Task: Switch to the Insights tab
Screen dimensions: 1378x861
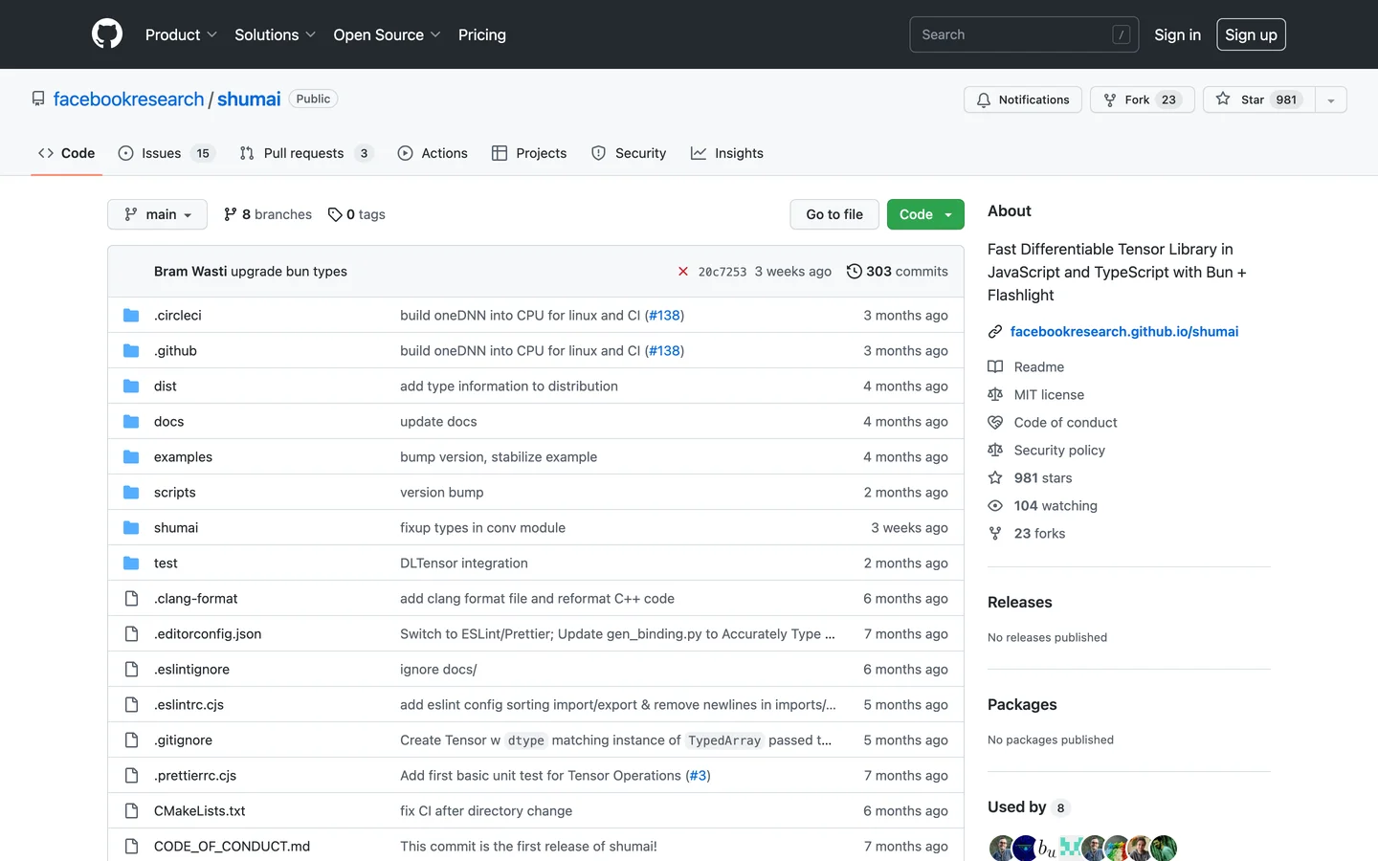Action: coord(727,153)
